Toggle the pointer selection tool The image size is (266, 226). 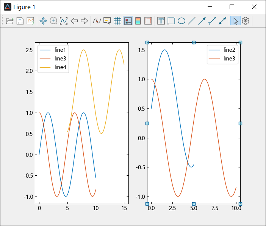point(235,21)
